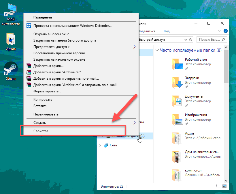Open Предоставить доступ к submenu
Viewport: 236px width, 194px height.
tap(81, 47)
